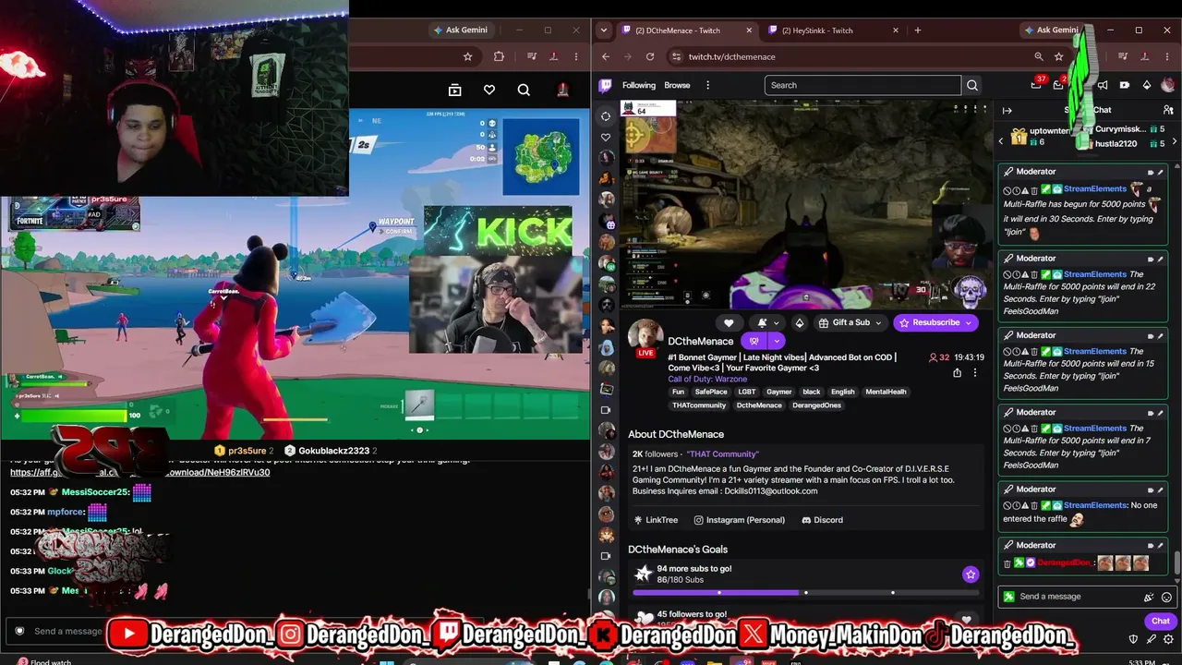Screen dimensions: 1182x665
Task: Click the heart icon in Twitch sidebar
Action: pos(606,137)
